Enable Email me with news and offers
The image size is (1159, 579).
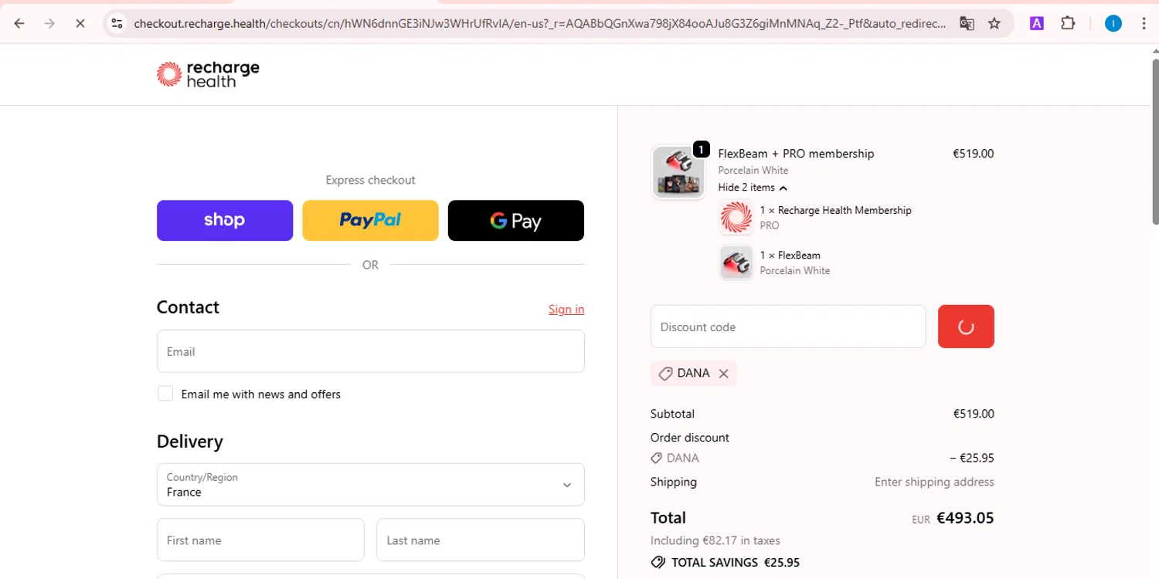tap(165, 394)
